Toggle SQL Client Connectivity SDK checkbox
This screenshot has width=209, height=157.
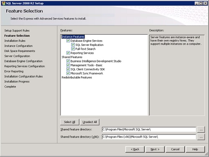tap(68, 69)
